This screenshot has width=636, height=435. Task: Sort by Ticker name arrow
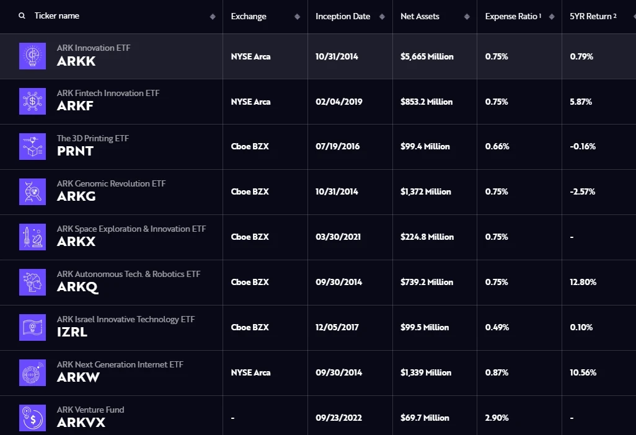[x=213, y=17]
